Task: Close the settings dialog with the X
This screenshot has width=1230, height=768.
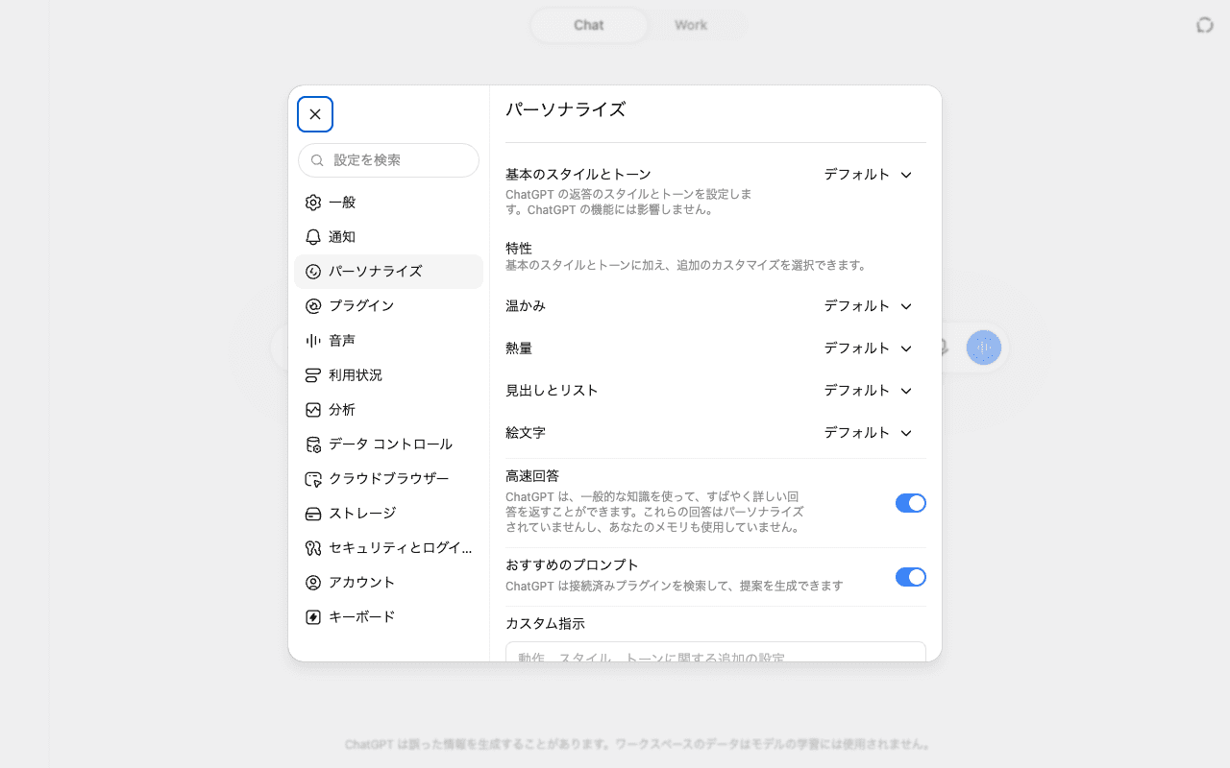Action: click(x=315, y=114)
